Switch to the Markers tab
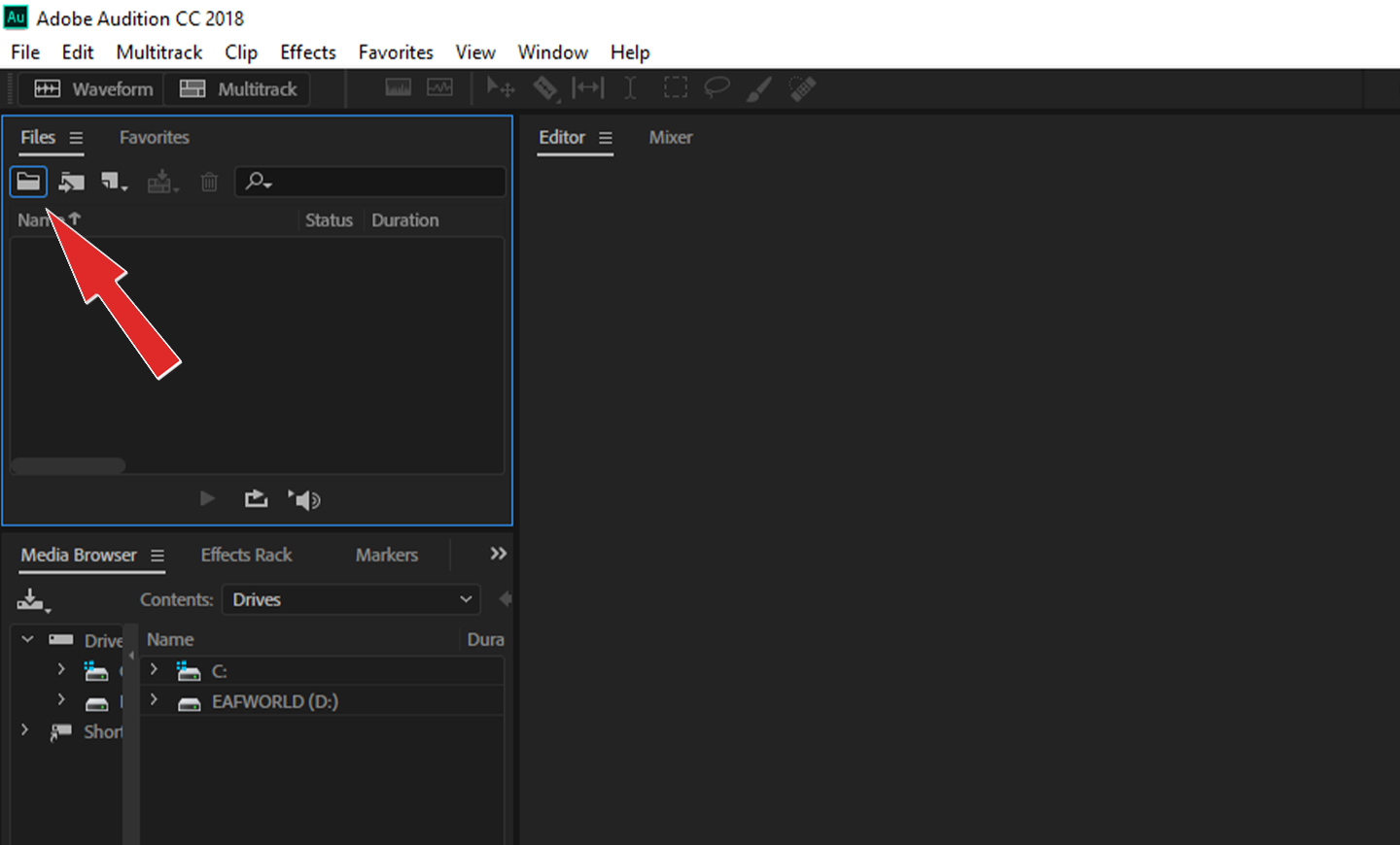Image resolution: width=1400 pixels, height=845 pixels. (x=387, y=556)
